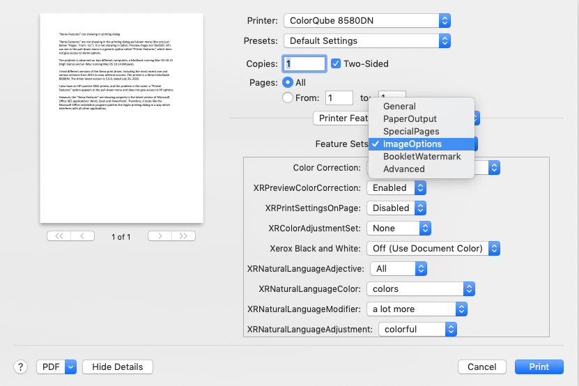This screenshot has height=386, width=579.
Task: Select the From page range radio button
Action: pos(288,98)
